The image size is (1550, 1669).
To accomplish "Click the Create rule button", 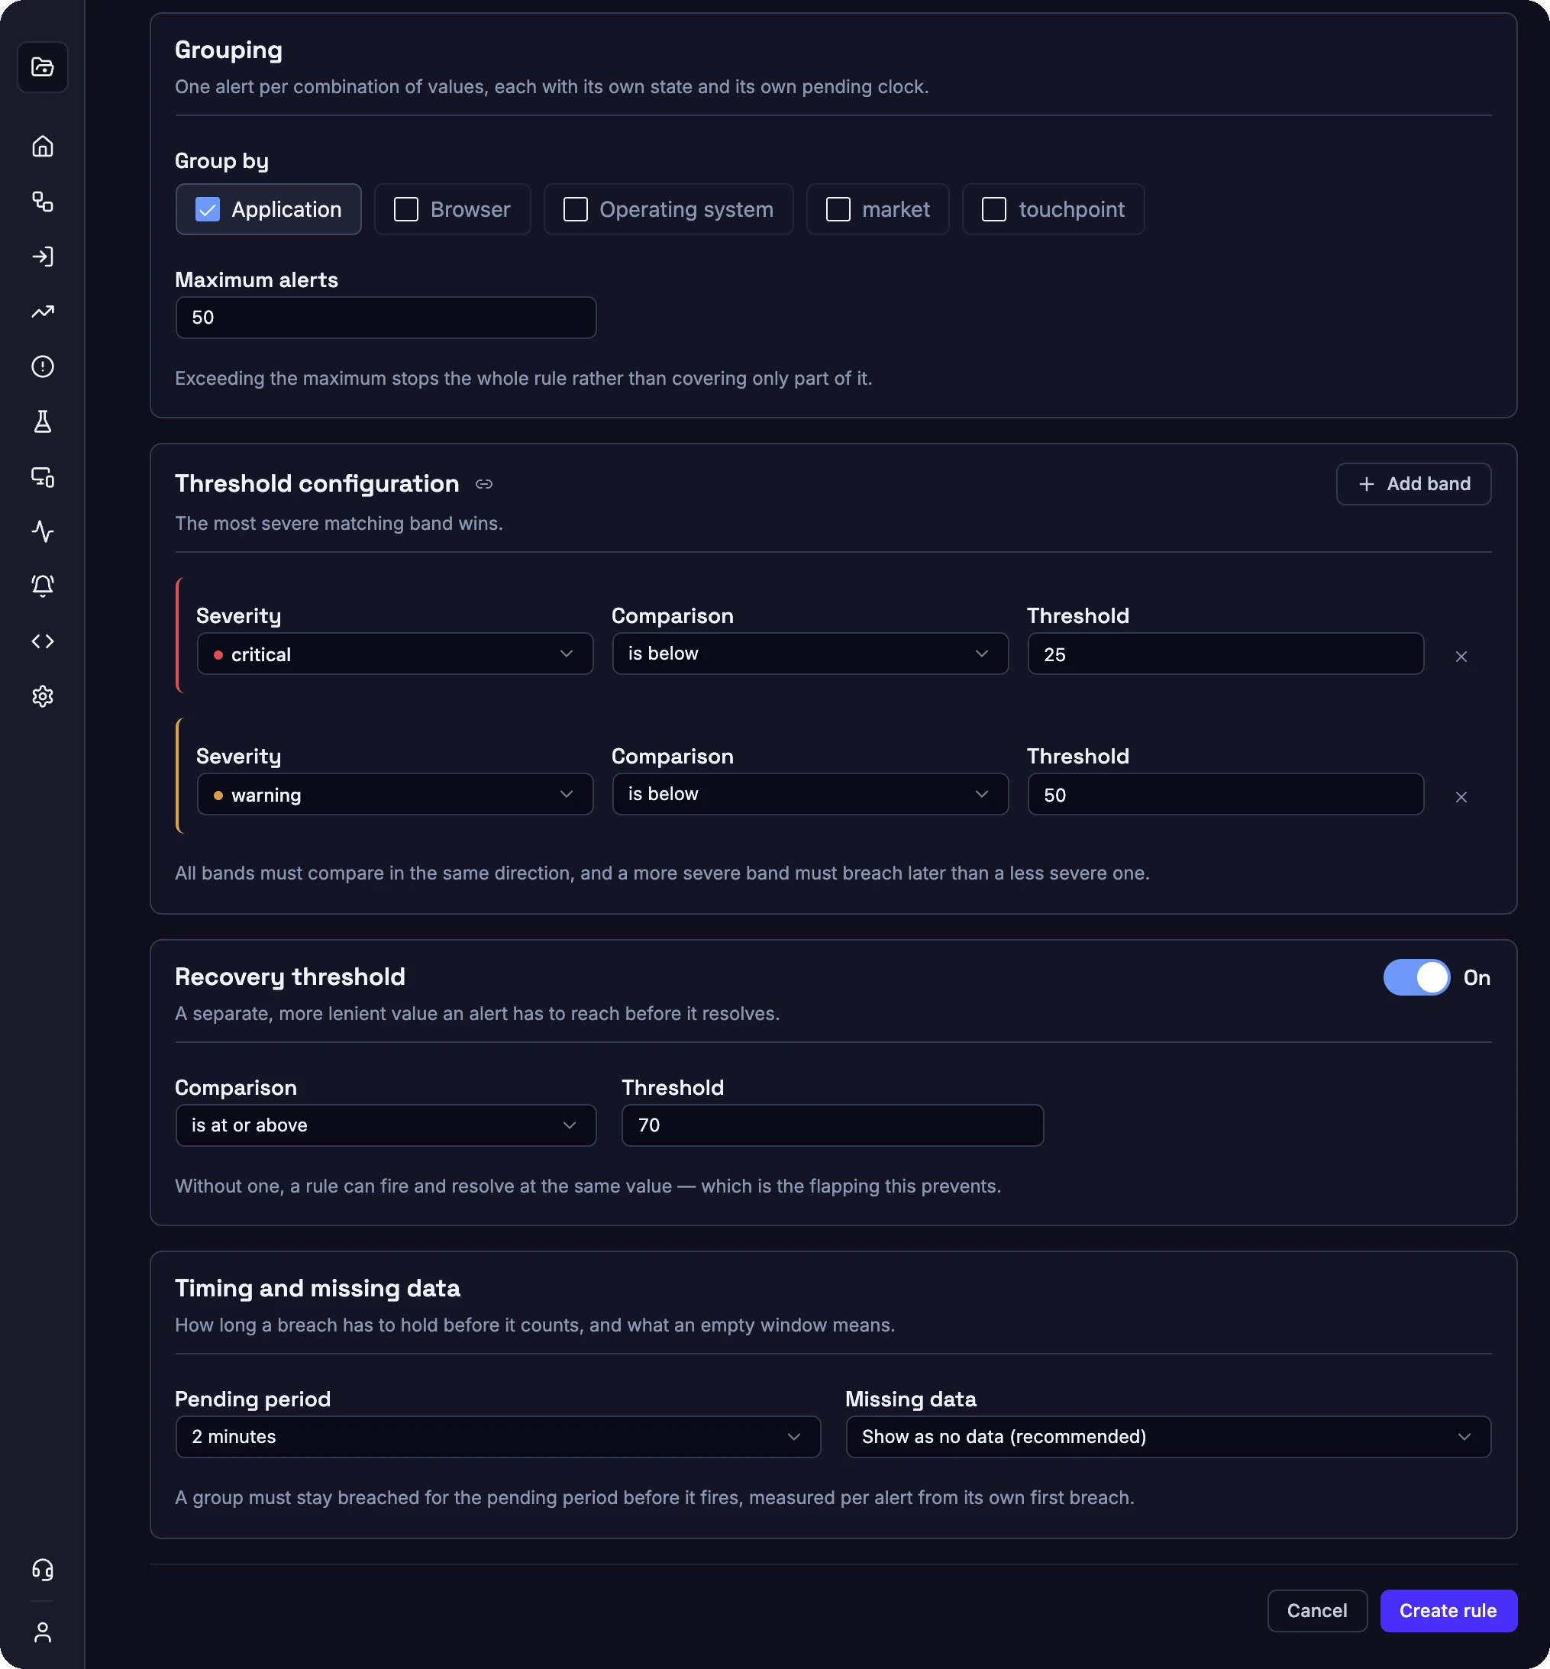I will (1448, 1610).
